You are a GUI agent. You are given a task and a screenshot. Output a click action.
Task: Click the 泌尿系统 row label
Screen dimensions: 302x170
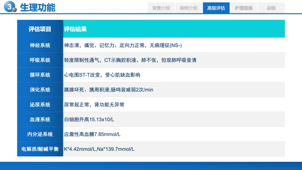[x=40, y=105]
